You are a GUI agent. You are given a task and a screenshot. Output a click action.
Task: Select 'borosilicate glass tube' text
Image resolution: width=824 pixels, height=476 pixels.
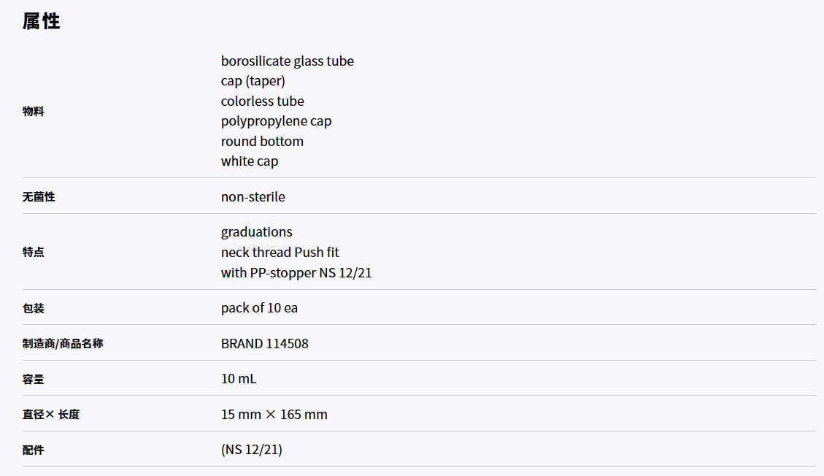pos(287,61)
